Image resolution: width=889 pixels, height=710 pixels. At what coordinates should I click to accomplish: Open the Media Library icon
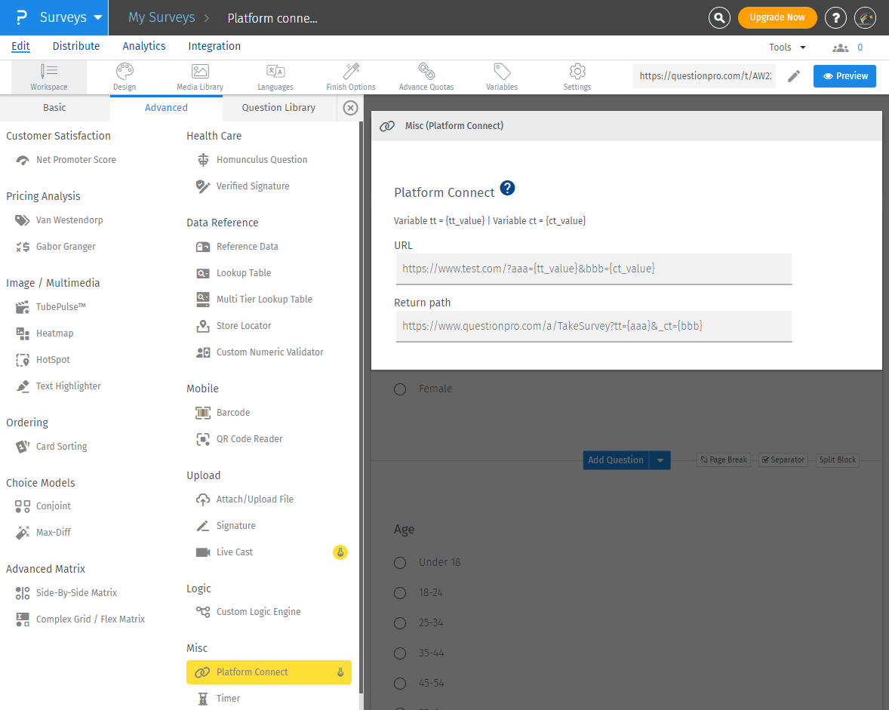200,72
